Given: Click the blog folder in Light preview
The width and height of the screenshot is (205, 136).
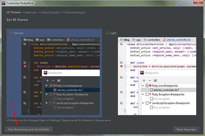Looking at the screenshot, I should tap(125, 40).
